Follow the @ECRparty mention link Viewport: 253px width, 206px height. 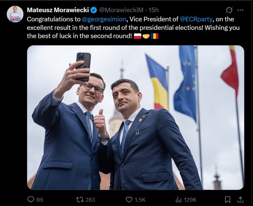tap(196, 19)
